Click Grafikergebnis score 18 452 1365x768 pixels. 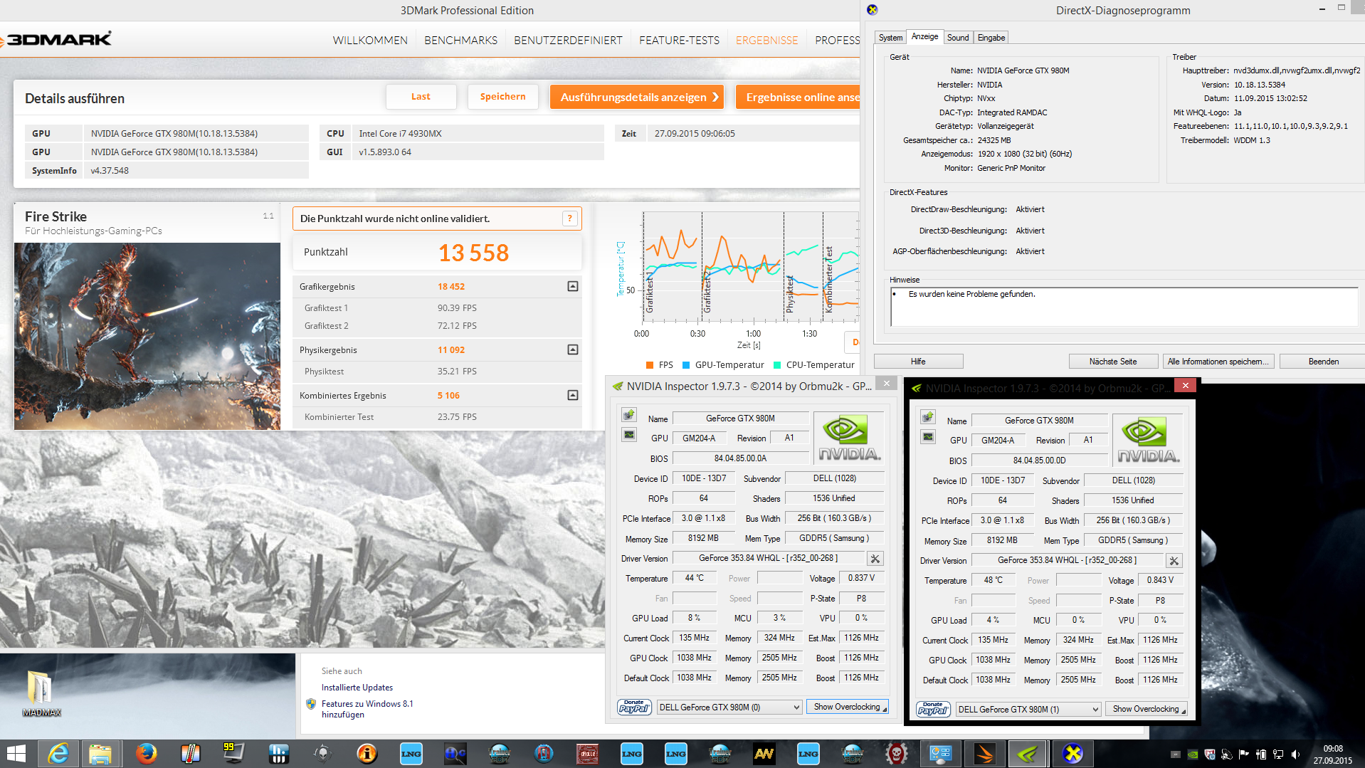point(451,286)
